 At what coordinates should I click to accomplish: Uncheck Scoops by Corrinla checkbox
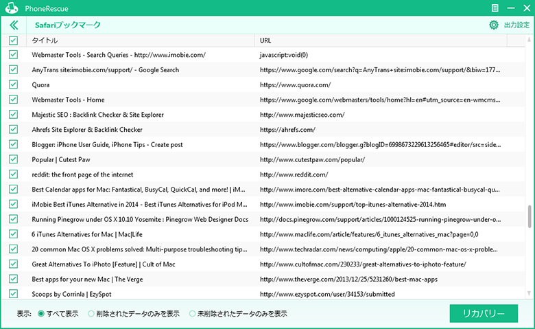click(13, 294)
